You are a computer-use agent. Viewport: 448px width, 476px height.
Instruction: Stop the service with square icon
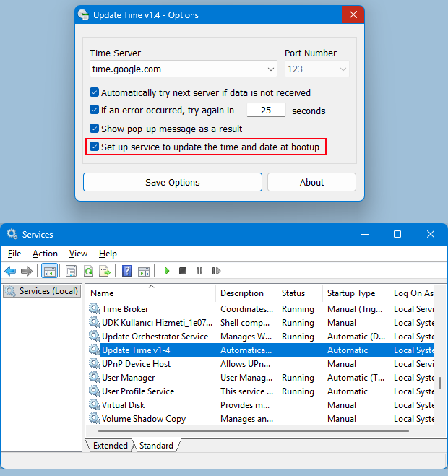coord(183,271)
